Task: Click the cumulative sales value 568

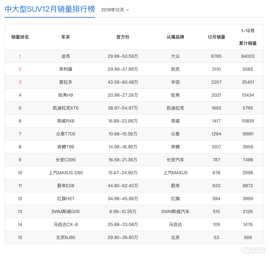Action: [x=248, y=237]
